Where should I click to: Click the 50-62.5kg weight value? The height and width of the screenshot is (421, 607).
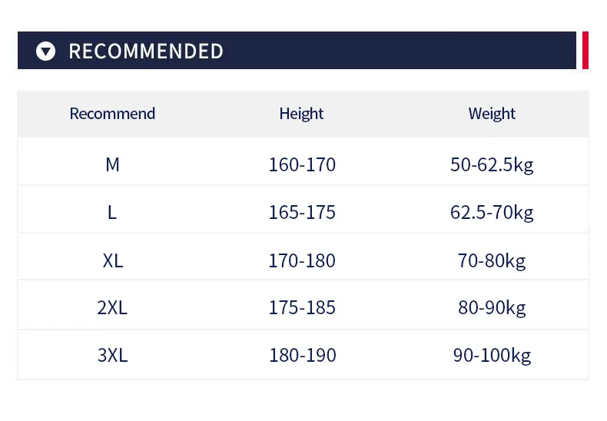[x=492, y=164]
